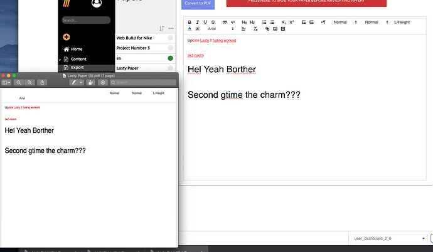Increase the text indent
433x252 pixels.
[311, 22]
